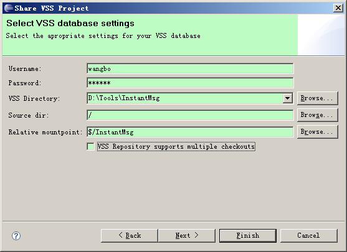Focus the Source dir input field
Image resolution: width=347 pixels, height=252 pixels.
tap(190, 115)
